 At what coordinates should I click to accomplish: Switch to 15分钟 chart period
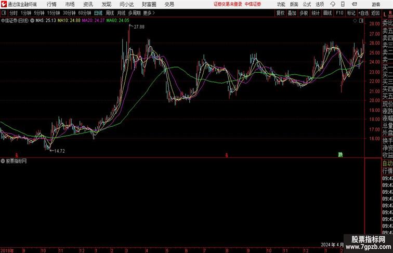pyautogui.click(x=54, y=13)
